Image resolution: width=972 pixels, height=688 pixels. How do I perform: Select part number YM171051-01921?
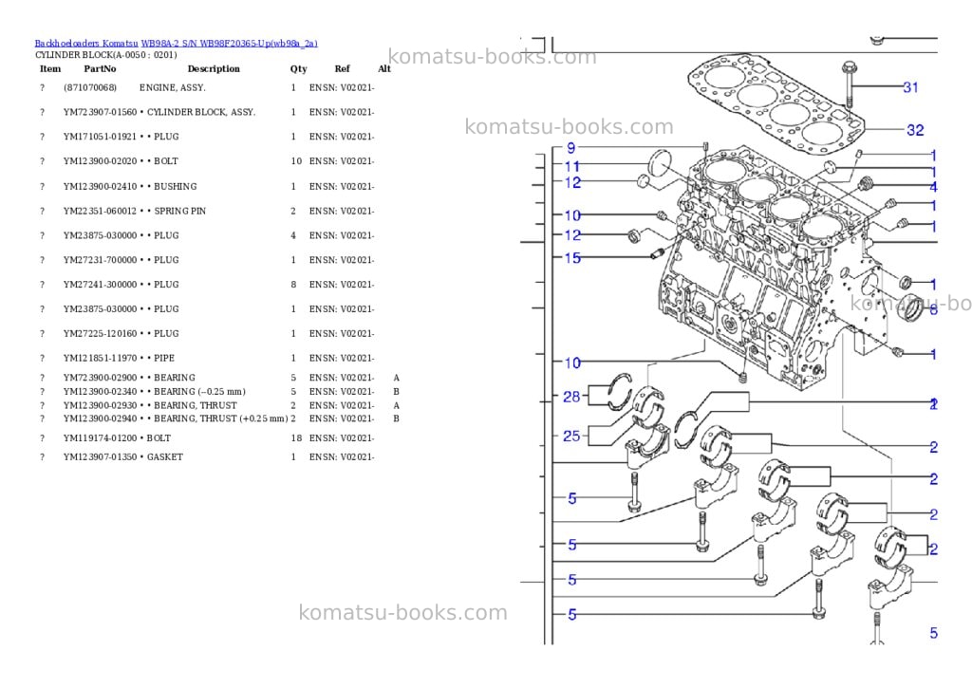[100, 137]
